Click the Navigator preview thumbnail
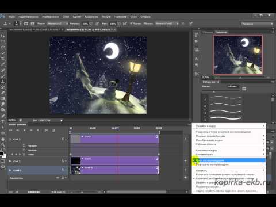 click(238, 55)
